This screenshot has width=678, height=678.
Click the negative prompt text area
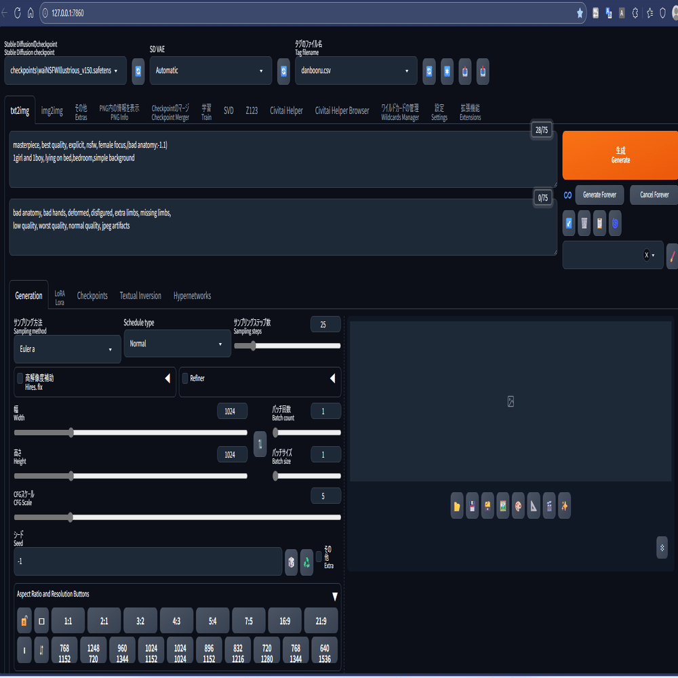click(x=283, y=227)
